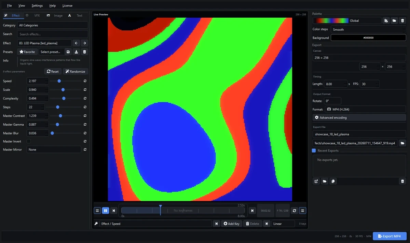The height and width of the screenshot is (243, 410).
Task: Open the License menu
Action: click(x=67, y=5)
